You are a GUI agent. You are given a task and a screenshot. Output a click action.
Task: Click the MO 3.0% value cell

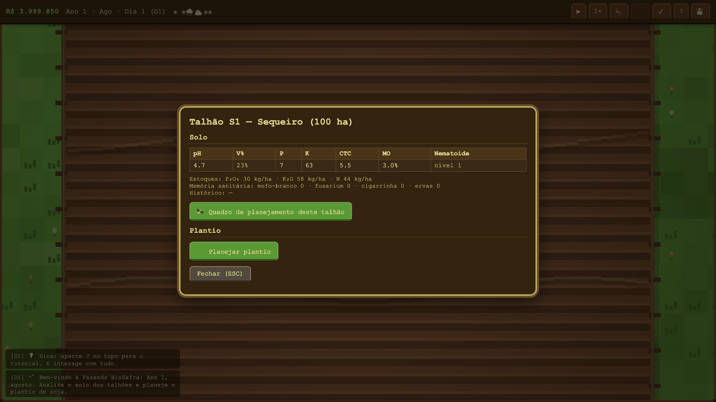pyautogui.click(x=405, y=165)
